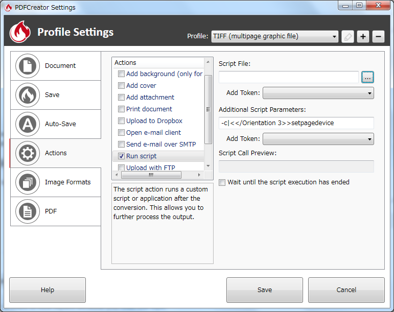Click actions list scroll up arrow

click(208, 62)
